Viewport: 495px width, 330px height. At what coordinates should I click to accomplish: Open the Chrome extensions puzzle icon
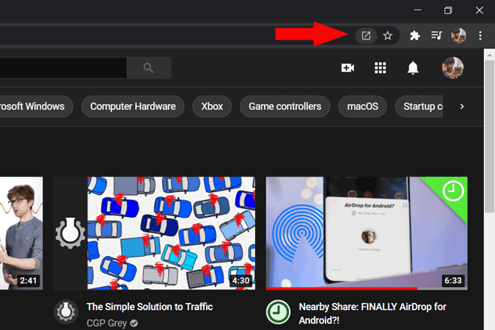click(414, 36)
